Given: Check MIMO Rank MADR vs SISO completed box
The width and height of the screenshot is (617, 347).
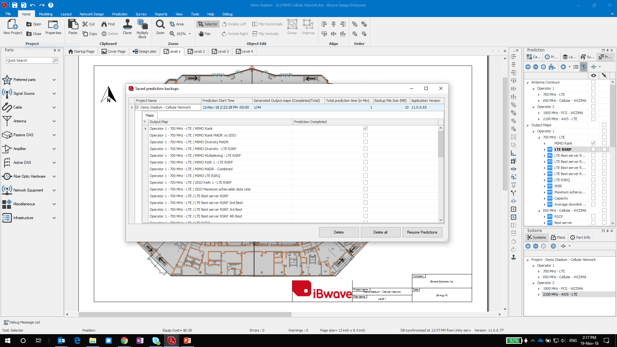Looking at the screenshot, I should point(365,135).
